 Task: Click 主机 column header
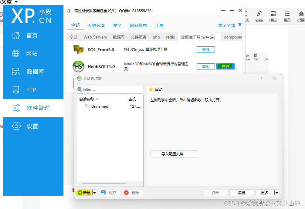click(x=134, y=99)
